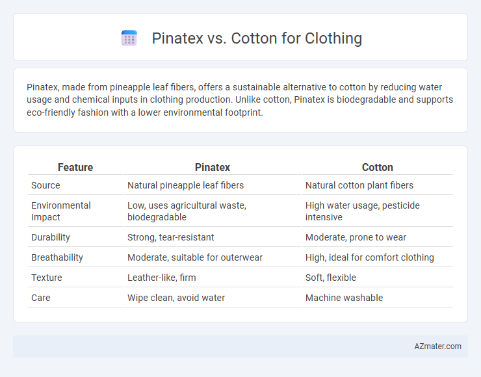Click the 'Strong, tear-resistant' cell
The image size is (481, 377).
click(213, 237)
